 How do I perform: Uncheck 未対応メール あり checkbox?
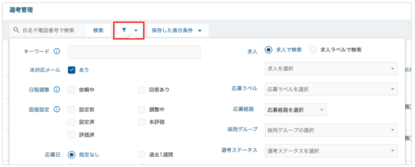pyautogui.click(x=72, y=70)
